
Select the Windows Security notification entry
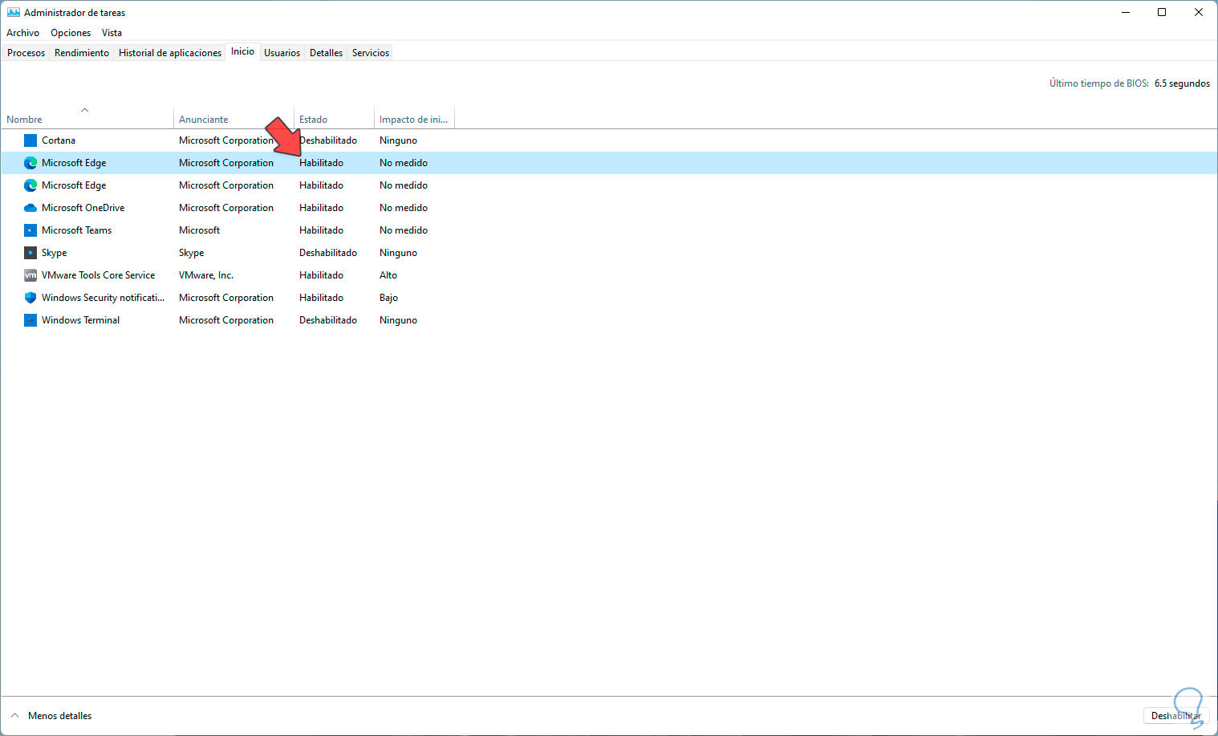pos(609,298)
